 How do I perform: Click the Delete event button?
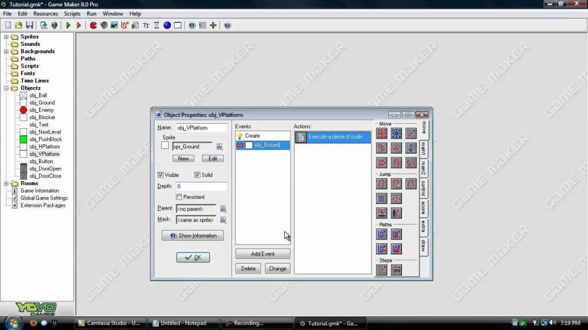point(248,268)
